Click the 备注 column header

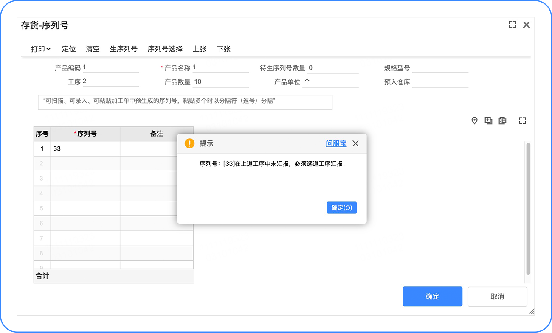[157, 134]
